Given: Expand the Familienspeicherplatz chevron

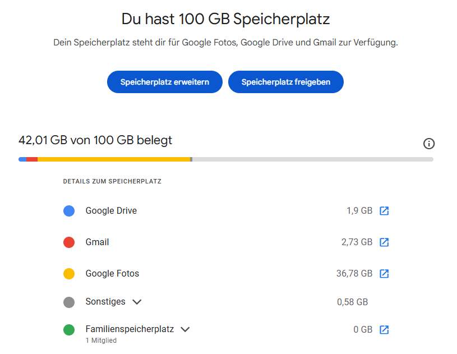Looking at the screenshot, I should click(185, 329).
